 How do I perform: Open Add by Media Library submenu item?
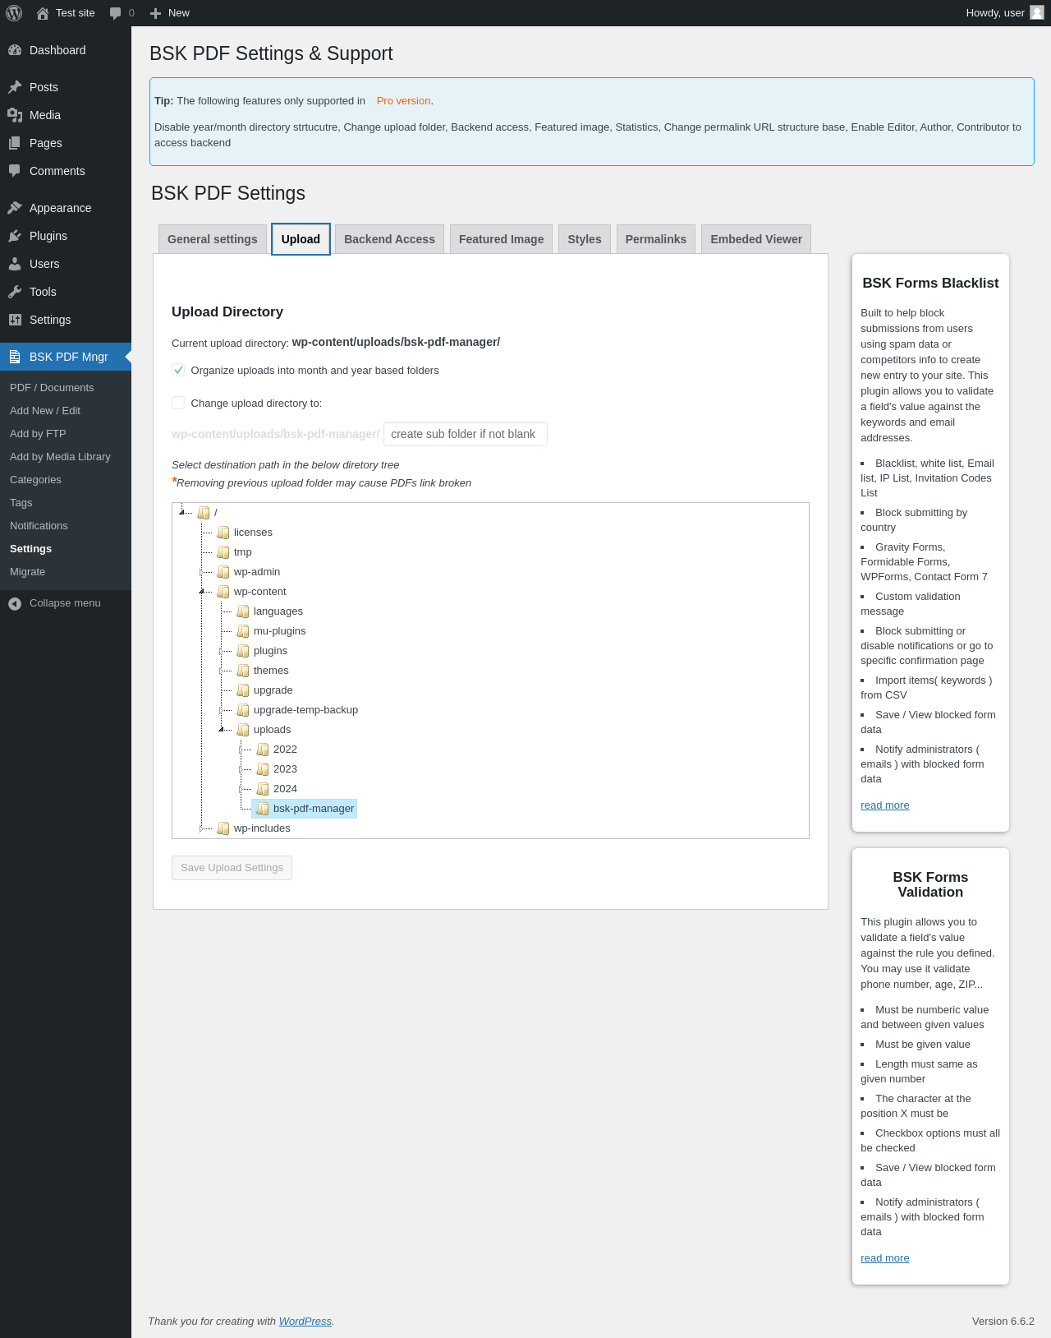pyautogui.click(x=60, y=457)
